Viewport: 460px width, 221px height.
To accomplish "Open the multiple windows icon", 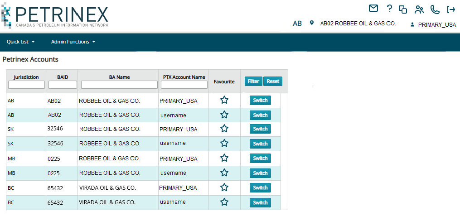I will click(x=403, y=9).
